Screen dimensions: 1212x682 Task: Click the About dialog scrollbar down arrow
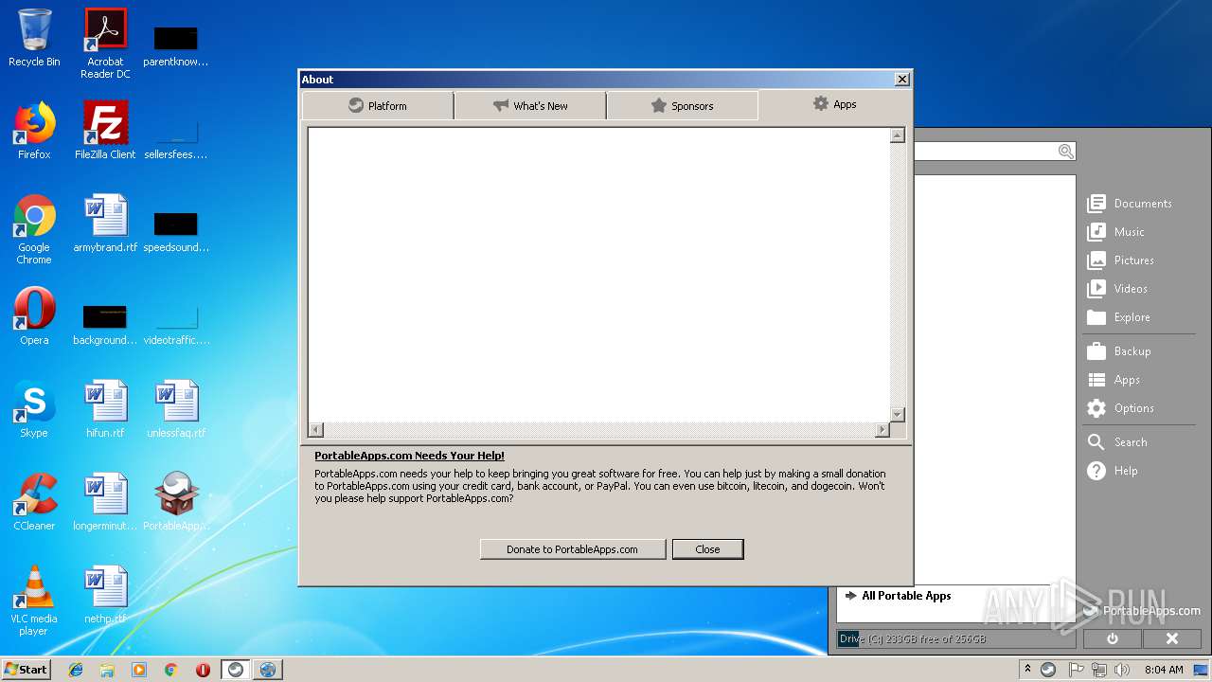click(x=898, y=415)
